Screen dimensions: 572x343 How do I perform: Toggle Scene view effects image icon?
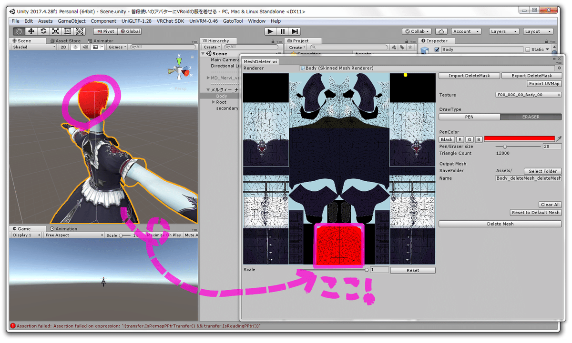(x=95, y=47)
